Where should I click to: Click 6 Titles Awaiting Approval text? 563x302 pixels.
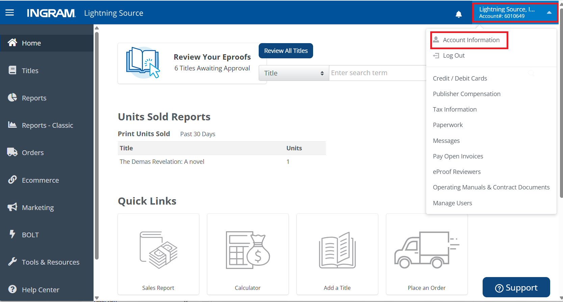(212, 68)
